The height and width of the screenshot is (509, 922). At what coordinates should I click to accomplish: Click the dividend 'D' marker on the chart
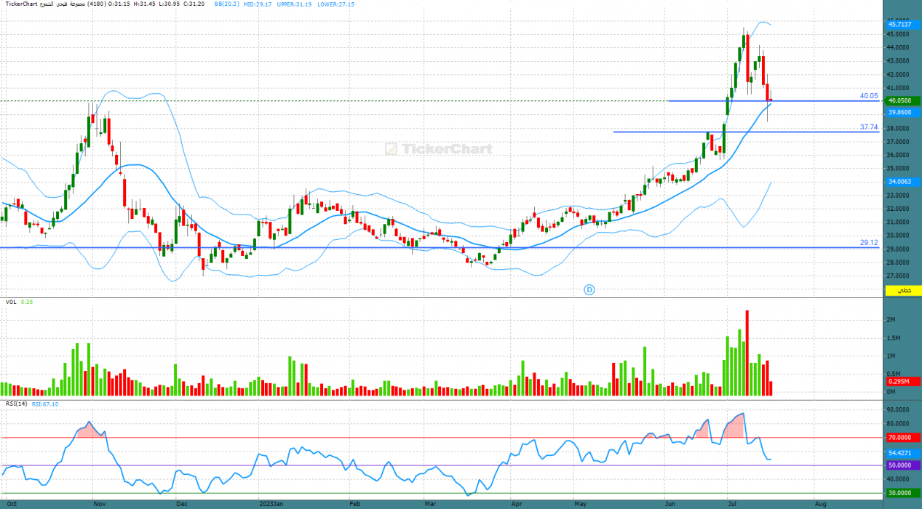(589, 289)
